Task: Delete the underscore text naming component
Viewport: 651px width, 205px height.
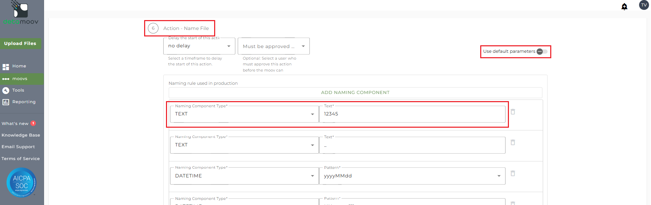Action: click(513, 142)
